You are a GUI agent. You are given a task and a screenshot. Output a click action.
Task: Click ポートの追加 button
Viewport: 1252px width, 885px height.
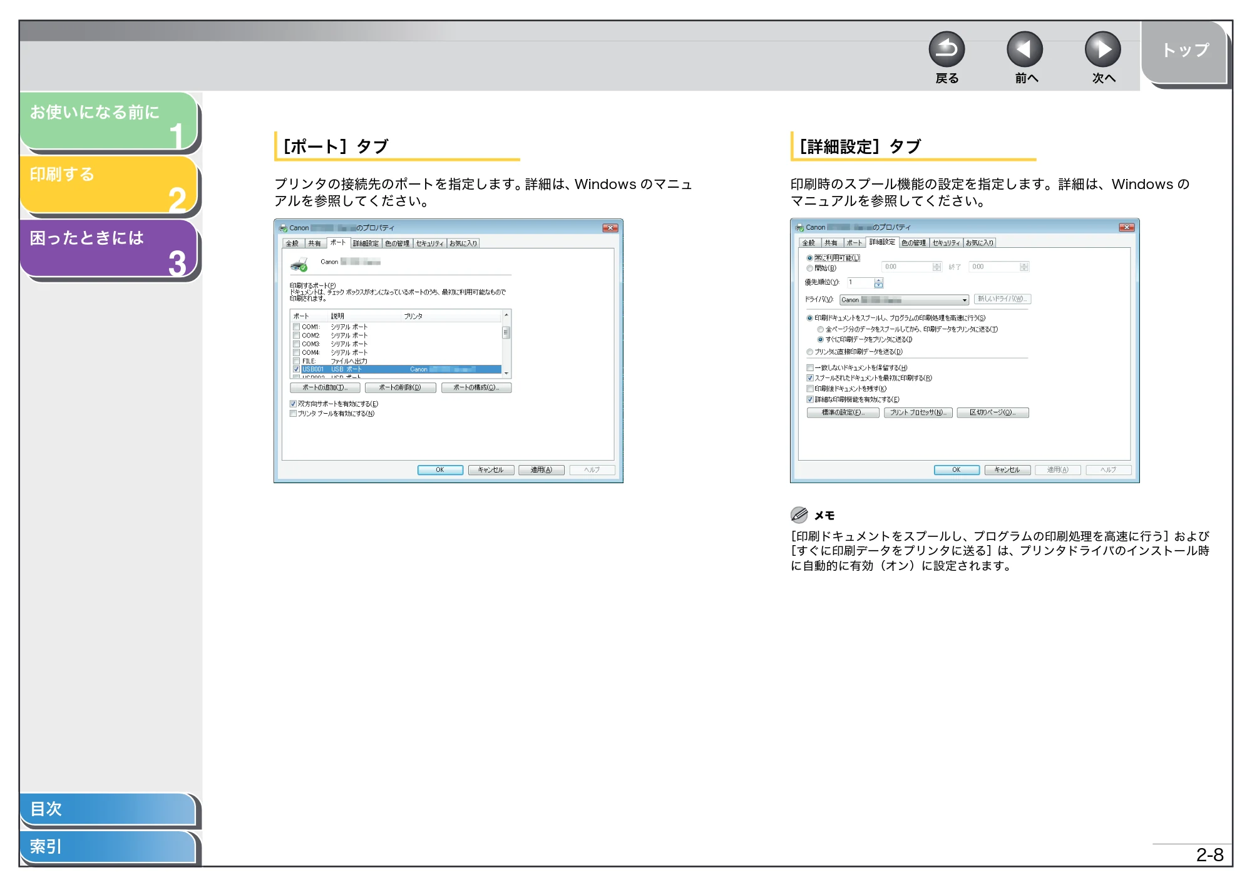pos(325,388)
